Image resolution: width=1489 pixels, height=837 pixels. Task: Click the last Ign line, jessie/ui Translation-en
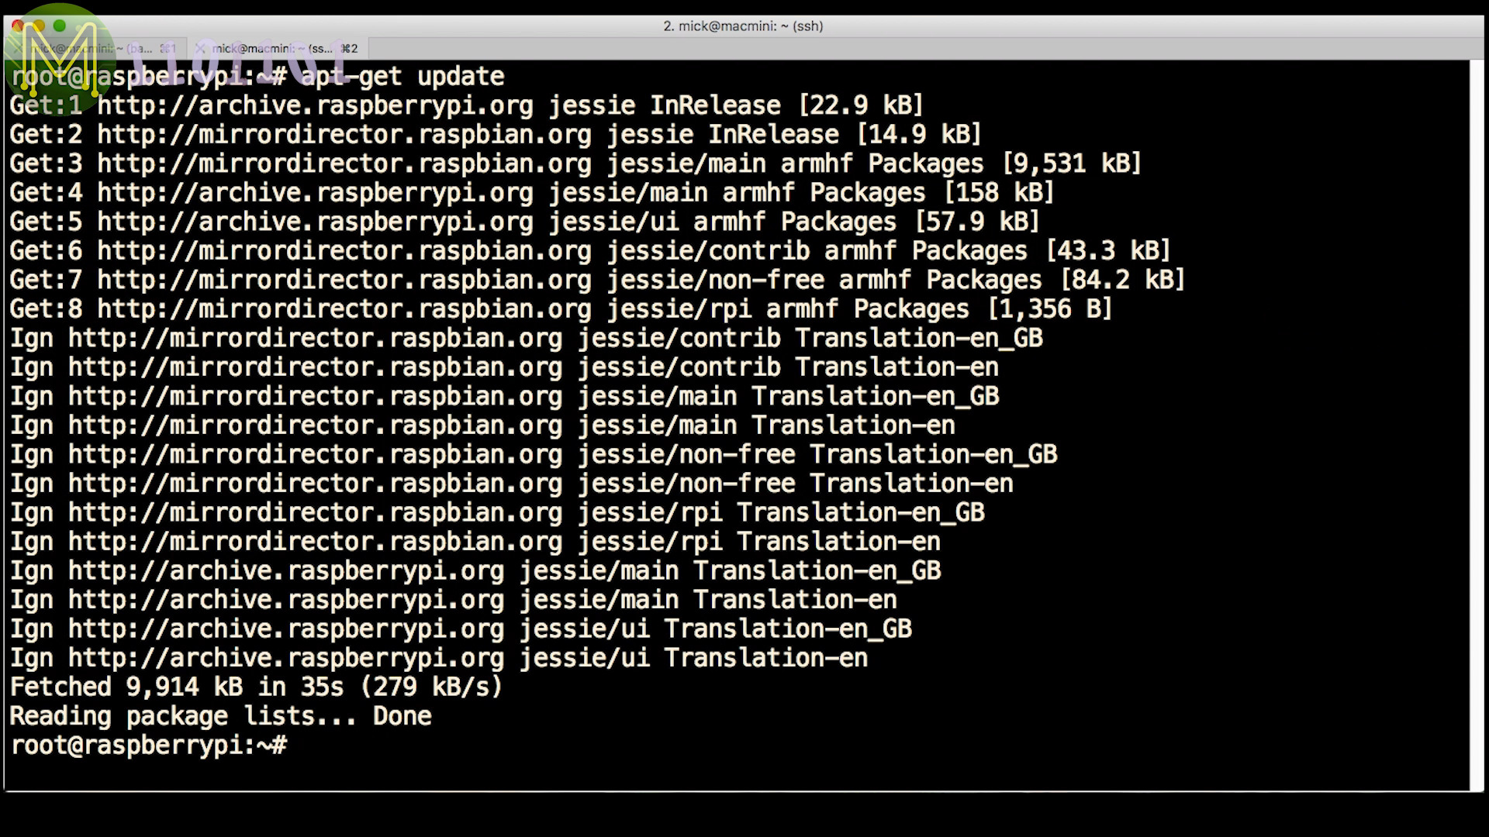click(438, 659)
